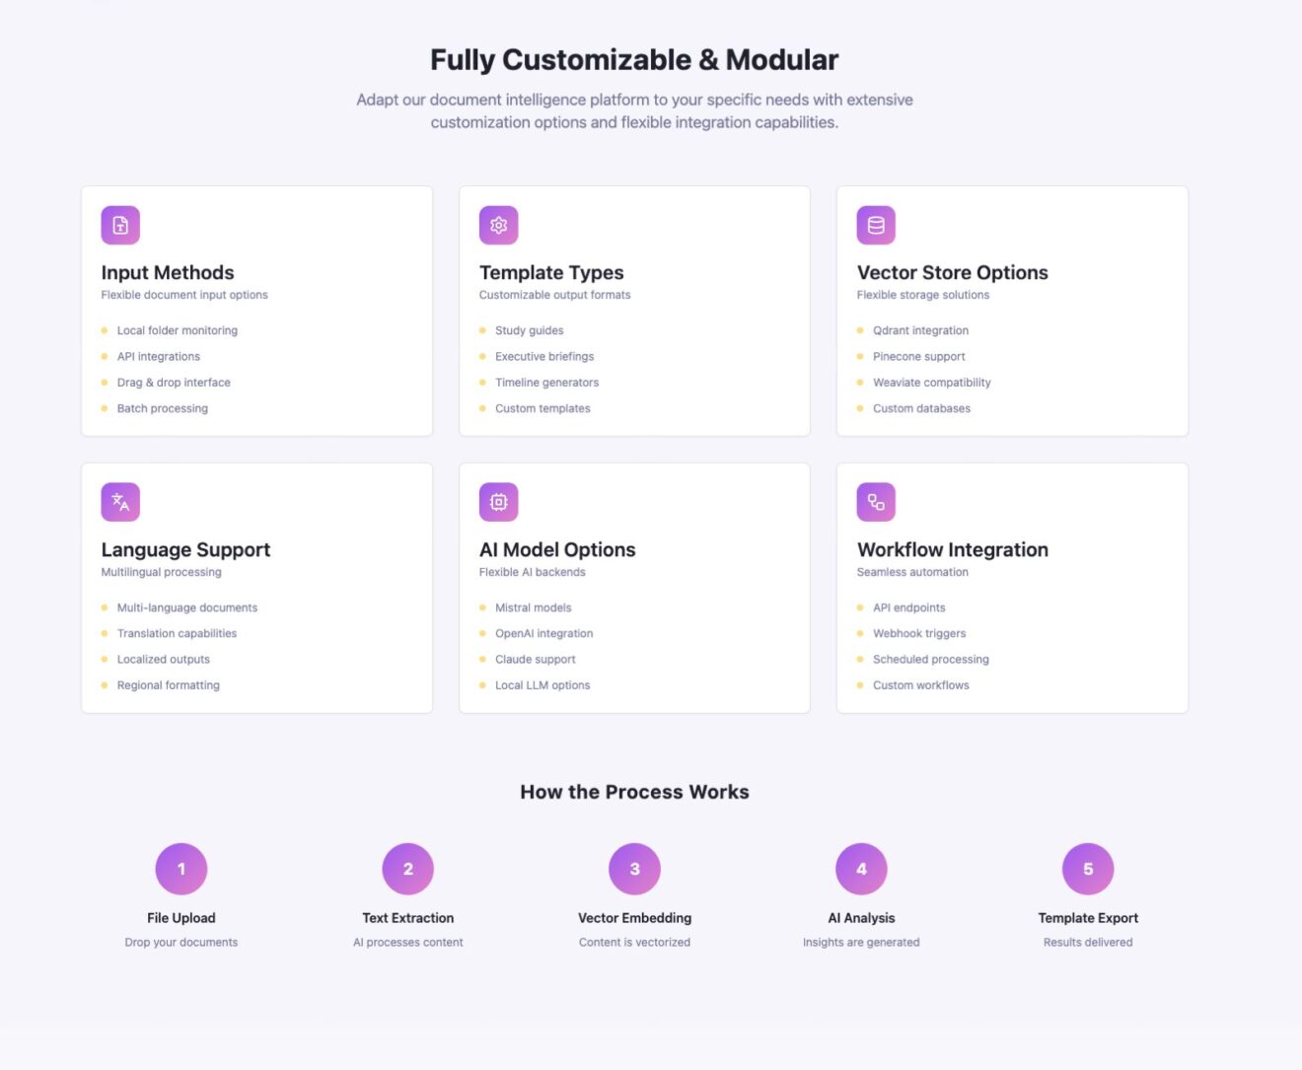Click the How the Process Works heading

[634, 792]
